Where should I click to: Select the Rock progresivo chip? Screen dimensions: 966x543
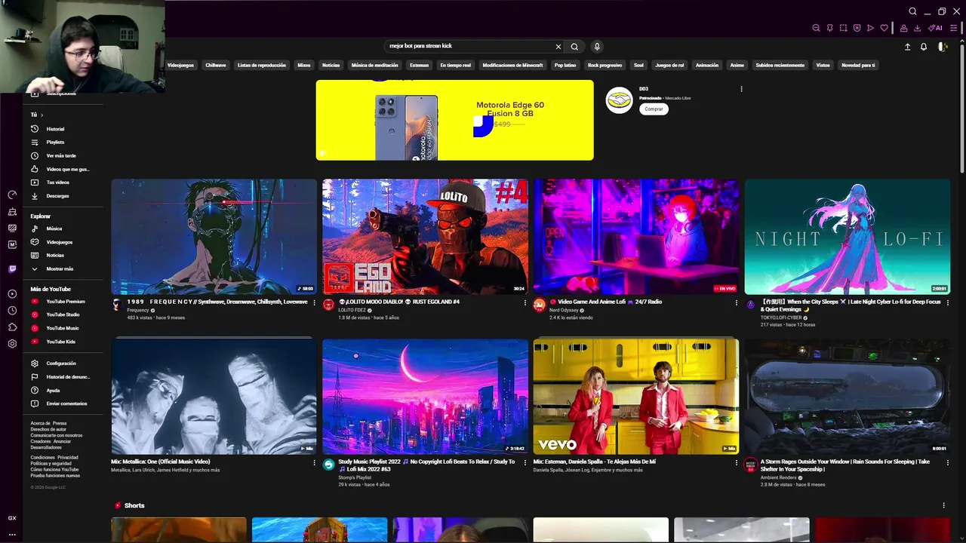tap(605, 65)
